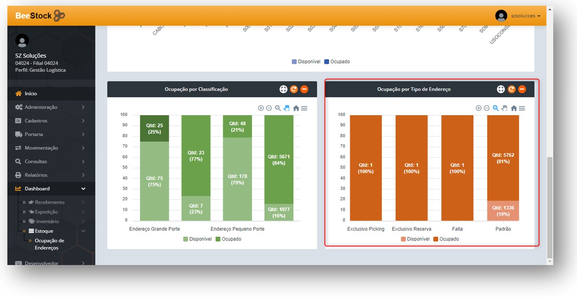Image resolution: width=577 pixels, height=297 pixels.
Task: Reset zoom with home icon on Tipo de Endereço chart
Action: (513, 108)
